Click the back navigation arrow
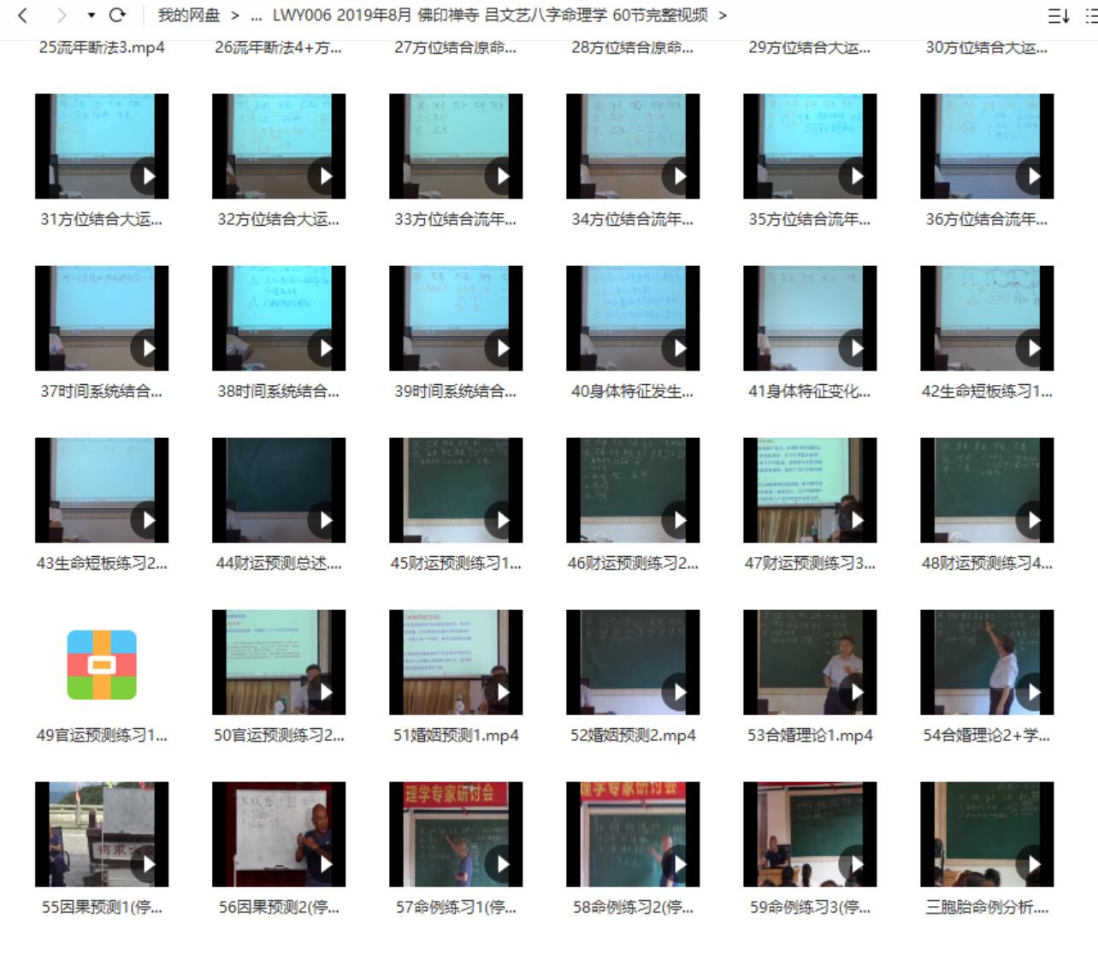 click(x=23, y=15)
